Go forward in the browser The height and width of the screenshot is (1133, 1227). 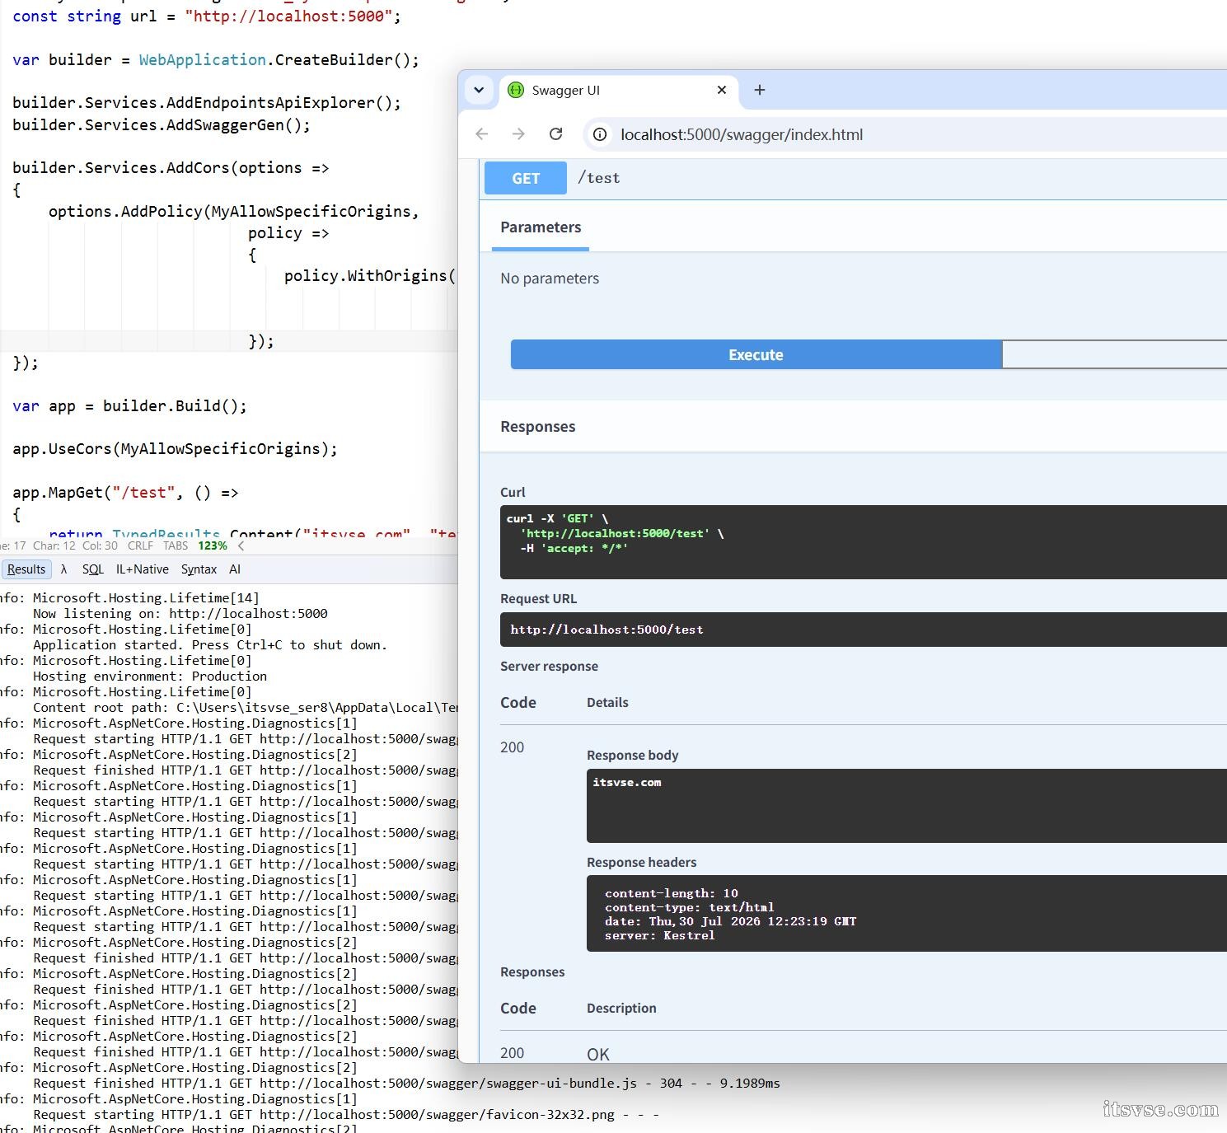click(518, 134)
